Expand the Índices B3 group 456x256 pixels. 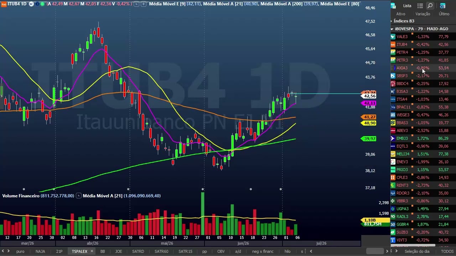(392, 21)
